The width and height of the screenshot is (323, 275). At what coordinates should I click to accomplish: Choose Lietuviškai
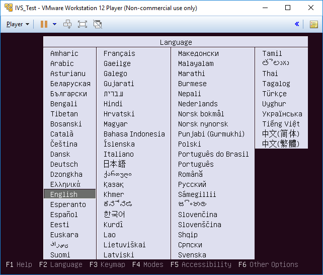click(x=124, y=245)
